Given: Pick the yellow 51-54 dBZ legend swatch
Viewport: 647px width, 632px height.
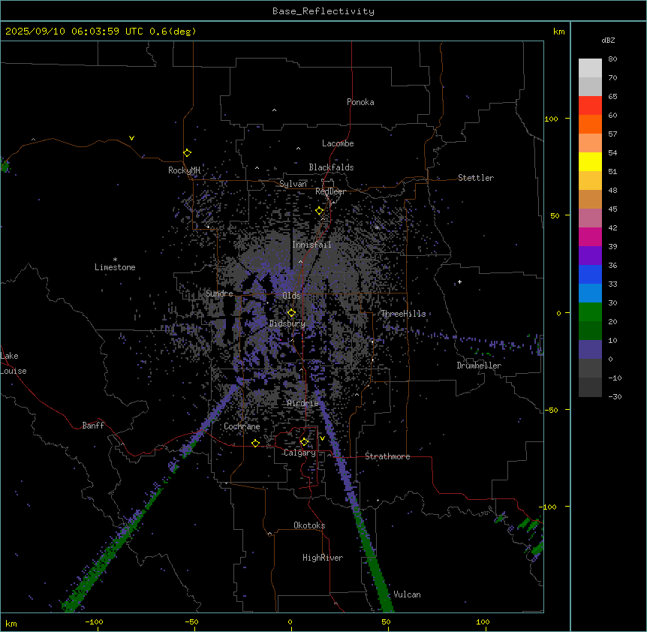Looking at the screenshot, I should 590,161.
